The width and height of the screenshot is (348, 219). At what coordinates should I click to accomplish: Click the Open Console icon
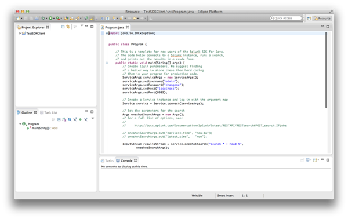315,160
